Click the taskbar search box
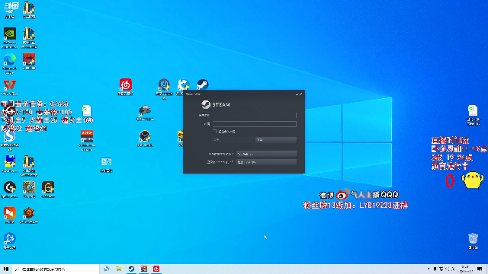Viewport: 488px width, 274px height. tap(56, 269)
